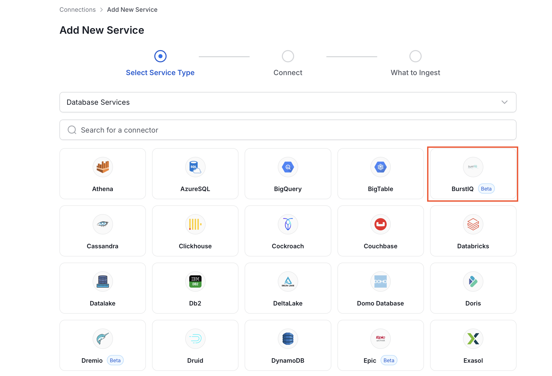Click the Db2 card label
This screenshot has height=376, width=552.
pyautogui.click(x=195, y=303)
